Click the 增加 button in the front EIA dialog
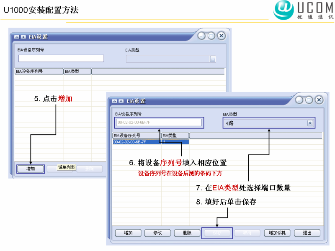Screen dimensions: 335x251 tap(128, 233)
